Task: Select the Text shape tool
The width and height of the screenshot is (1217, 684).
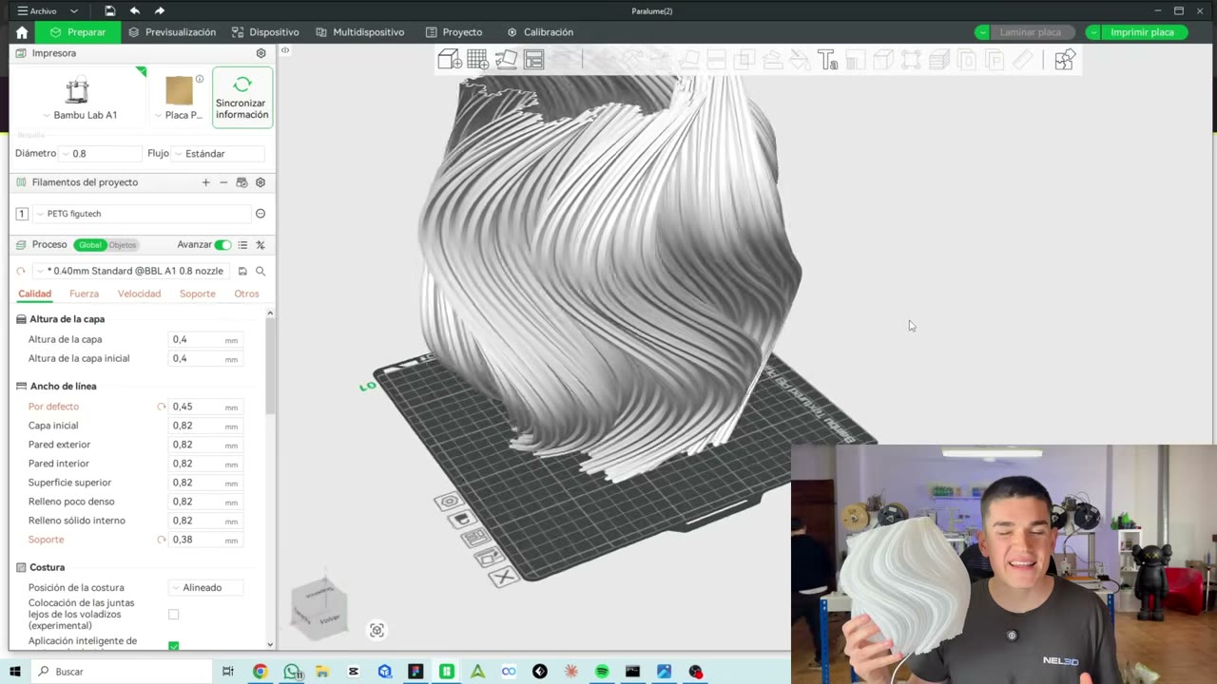Action: point(827,60)
